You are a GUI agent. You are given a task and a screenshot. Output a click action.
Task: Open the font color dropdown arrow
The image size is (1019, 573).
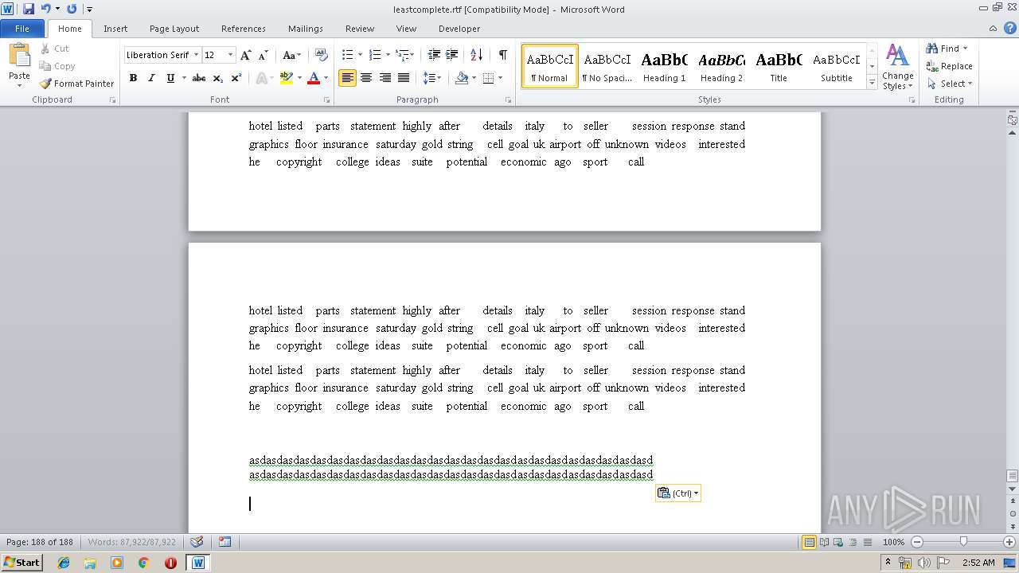(326, 78)
